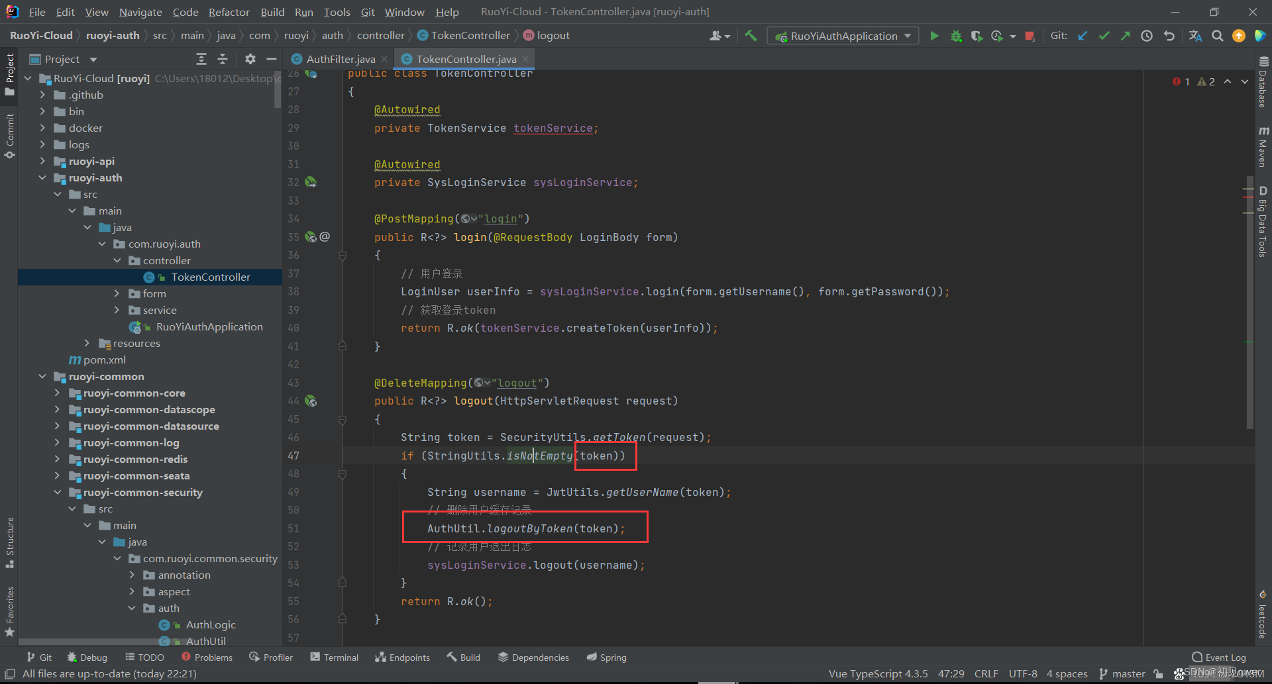Open the Database tool window
Viewport: 1272px width, 684px height.
1263,81
